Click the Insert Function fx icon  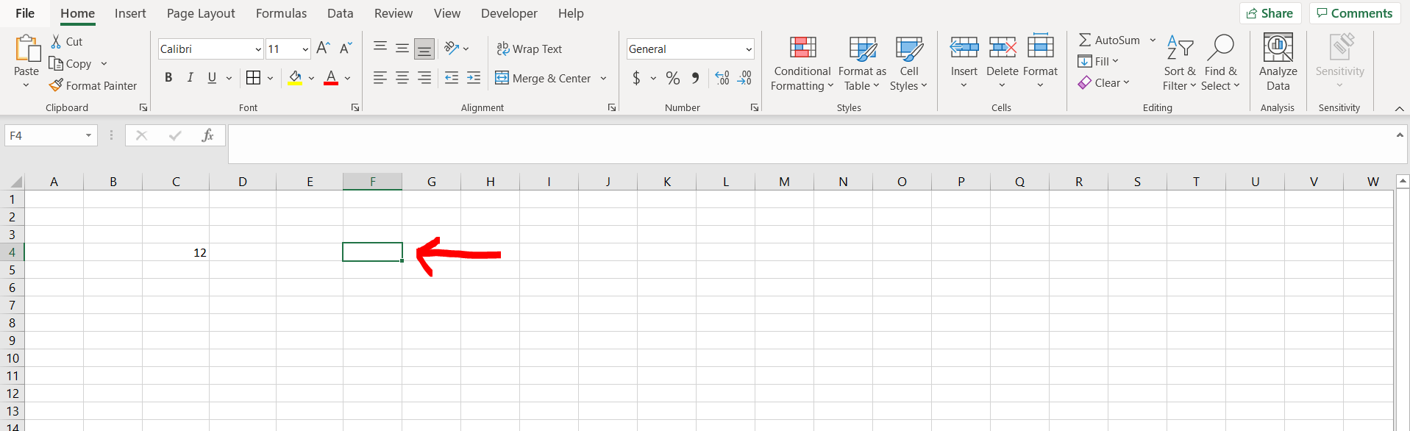[x=207, y=135]
